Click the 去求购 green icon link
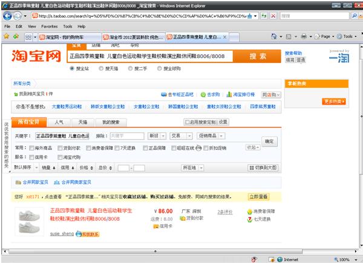This screenshot has height=263, width=363. (203, 94)
